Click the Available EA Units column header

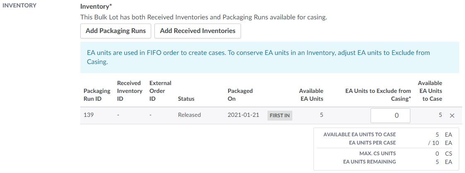pos(311,95)
